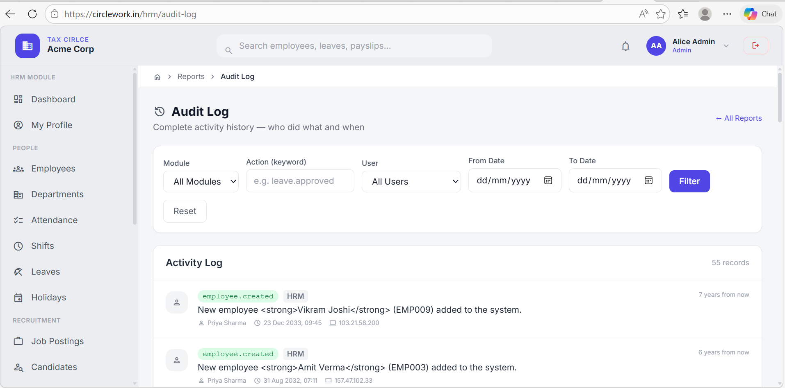Viewport: 785px width, 388px height.
Task: Click Reports in the breadcrumb
Action: pos(191,77)
